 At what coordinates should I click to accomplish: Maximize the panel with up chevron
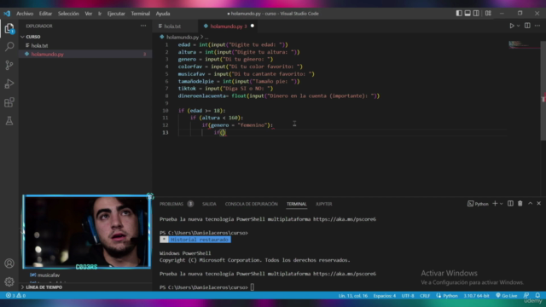click(x=530, y=204)
